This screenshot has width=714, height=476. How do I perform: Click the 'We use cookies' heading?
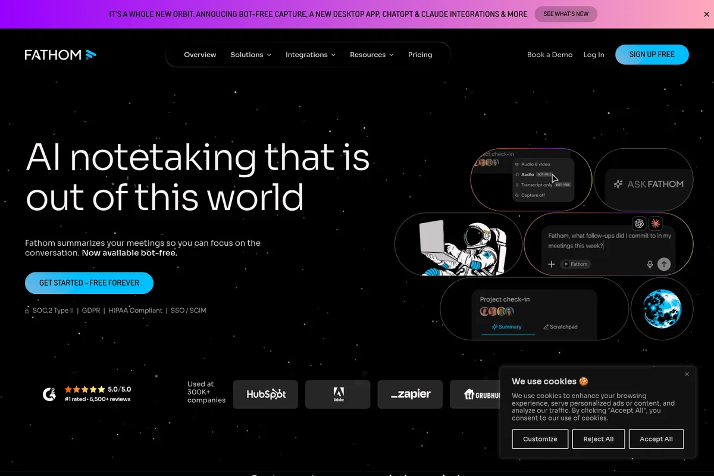point(550,381)
